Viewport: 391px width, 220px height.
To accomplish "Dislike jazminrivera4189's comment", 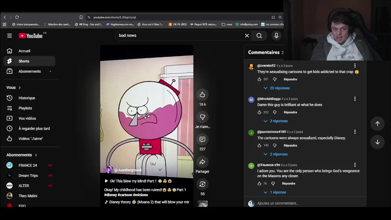I will click(275, 145).
